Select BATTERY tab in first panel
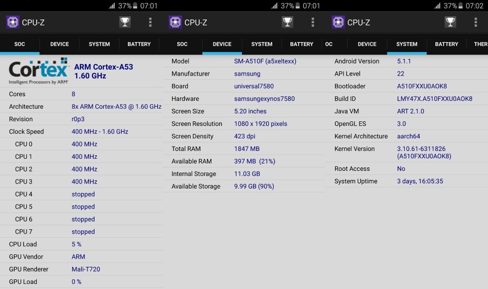 139,44
